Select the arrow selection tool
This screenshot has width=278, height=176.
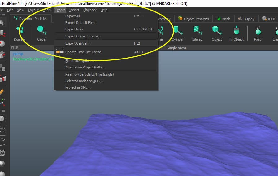[2, 23]
